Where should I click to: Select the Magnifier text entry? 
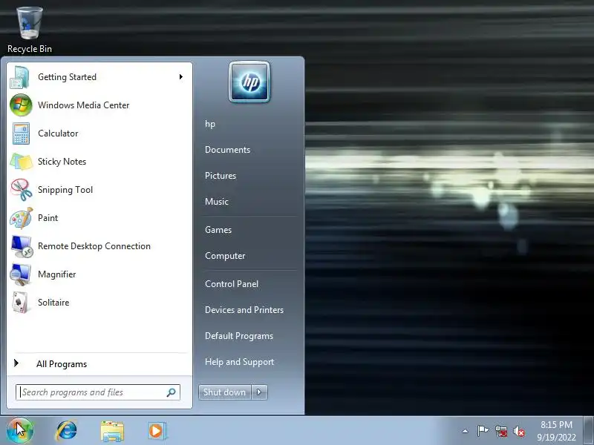[x=57, y=274]
